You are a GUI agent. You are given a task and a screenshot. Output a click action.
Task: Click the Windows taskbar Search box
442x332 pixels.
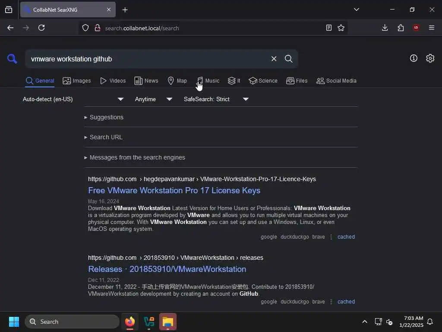[72, 322]
